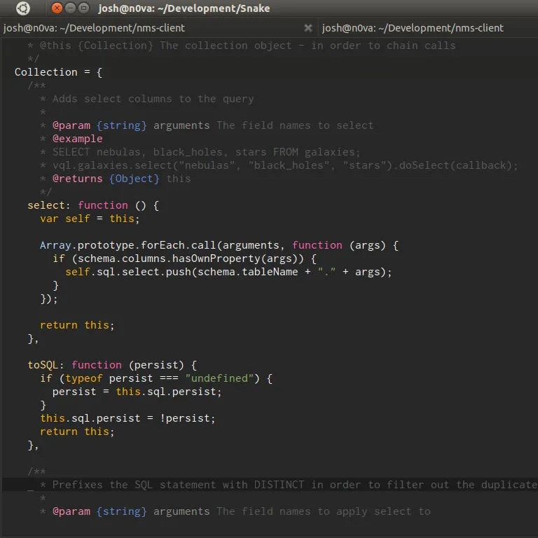
Task: Click the title 'josh@n0va: ~/Development/Snake'
Action: click(x=184, y=8)
